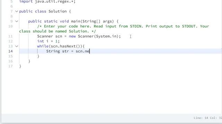Click 'while(scn.hasNext()){' statement
The width and height of the screenshot is (222, 124).
[x=61, y=46]
